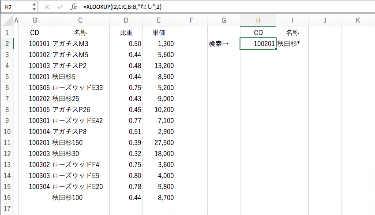The image size is (375, 215).
Task: Click the Name Box stepper arrows
Action: (x=34, y=7)
